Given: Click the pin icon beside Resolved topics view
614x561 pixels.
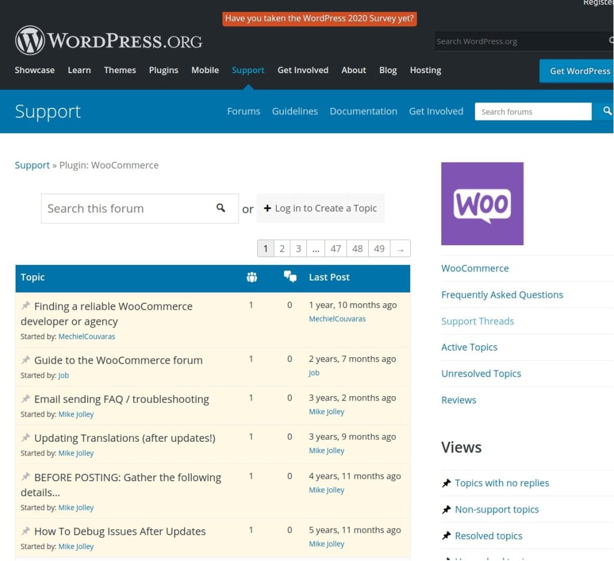Looking at the screenshot, I should pyautogui.click(x=446, y=535).
